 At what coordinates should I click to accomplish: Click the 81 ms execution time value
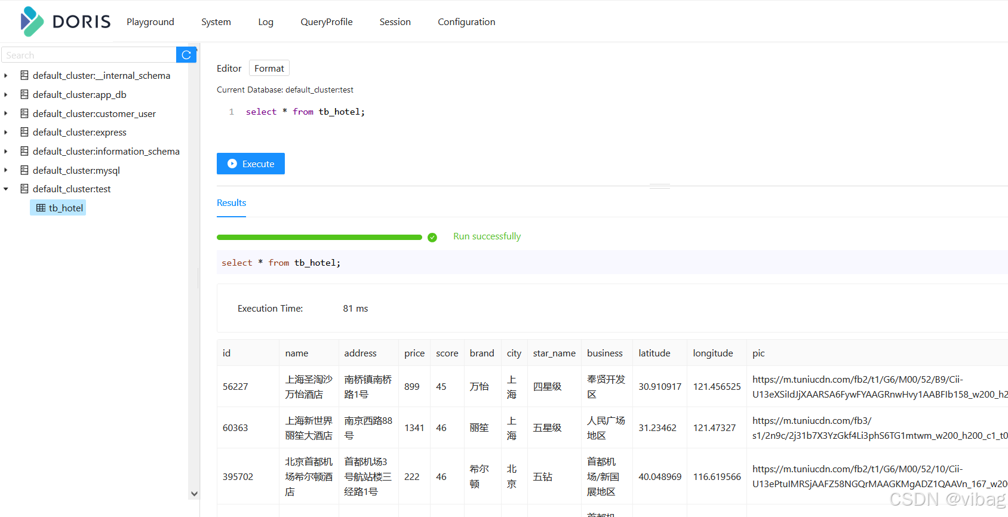[x=355, y=309]
